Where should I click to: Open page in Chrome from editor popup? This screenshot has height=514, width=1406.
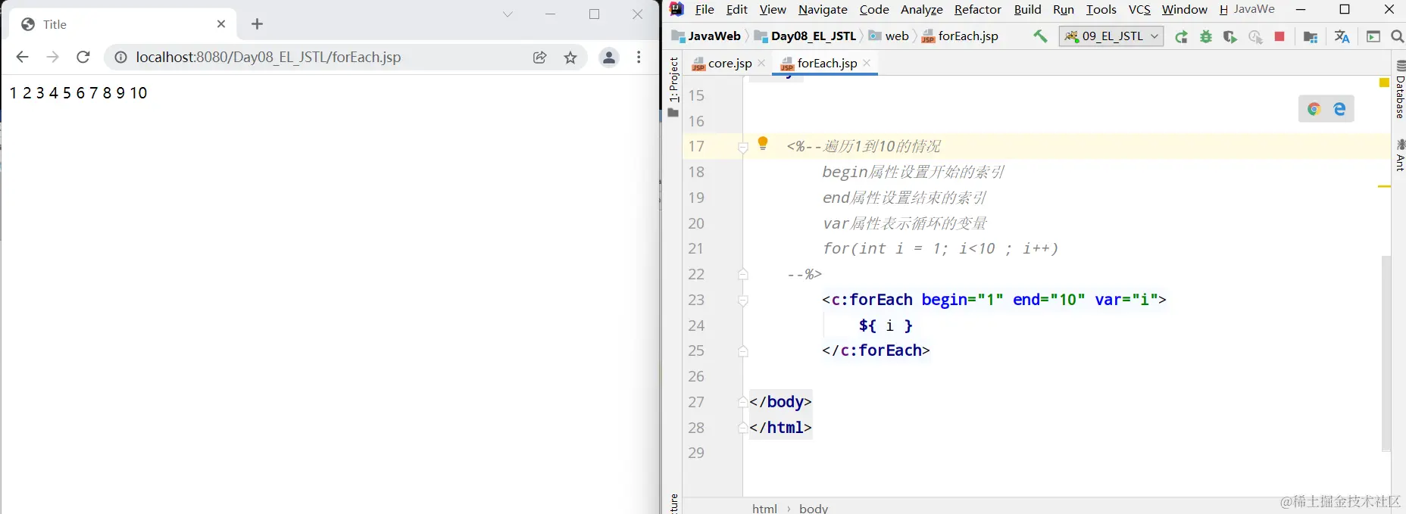(1314, 109)
